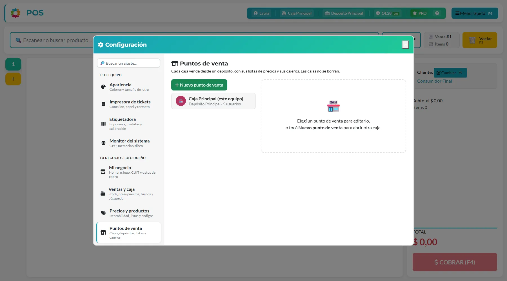Image resolution: width=507 pixels, height=281 pixels.
Task: Click the 14:28 clock status chip
Action: click(x=388, y=13)
